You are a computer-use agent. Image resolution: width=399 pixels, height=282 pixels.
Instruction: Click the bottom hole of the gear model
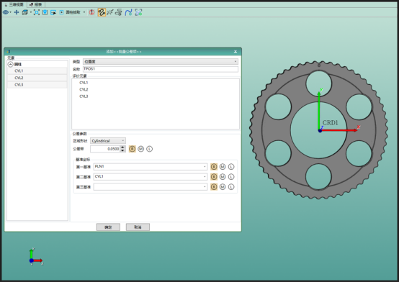pos(318,177)
